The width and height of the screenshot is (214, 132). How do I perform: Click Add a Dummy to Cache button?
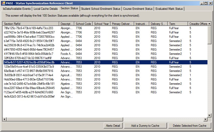pyautogui.click(x=145, y=126)
